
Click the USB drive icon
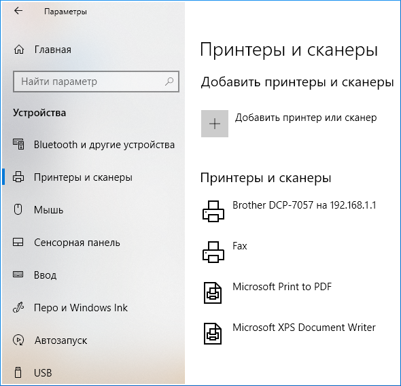pyautogui.click(x=18, y=372)
